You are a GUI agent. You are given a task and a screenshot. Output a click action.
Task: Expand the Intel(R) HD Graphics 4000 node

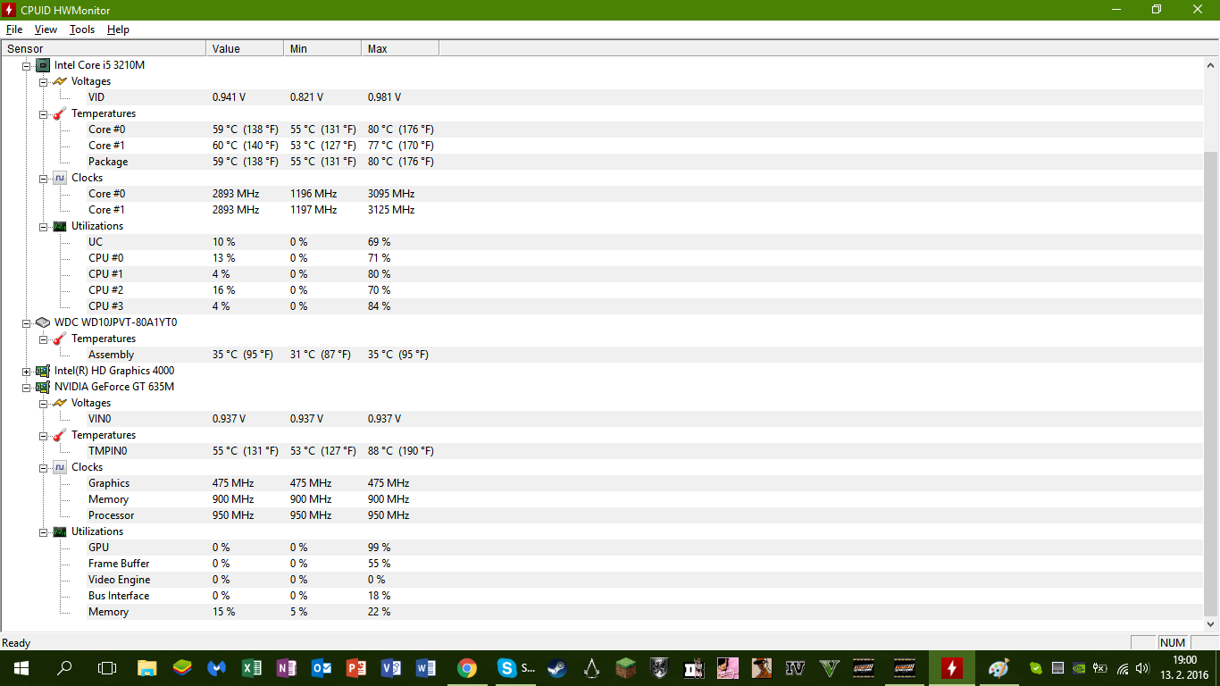click(27, 371)
